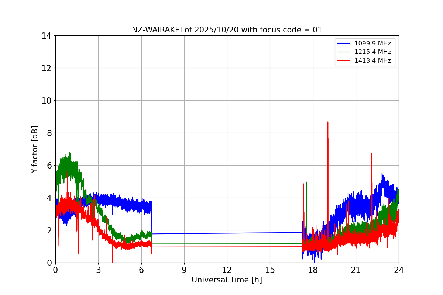
Task: Click x-axis tick label 15
Action: coord(270,270)
